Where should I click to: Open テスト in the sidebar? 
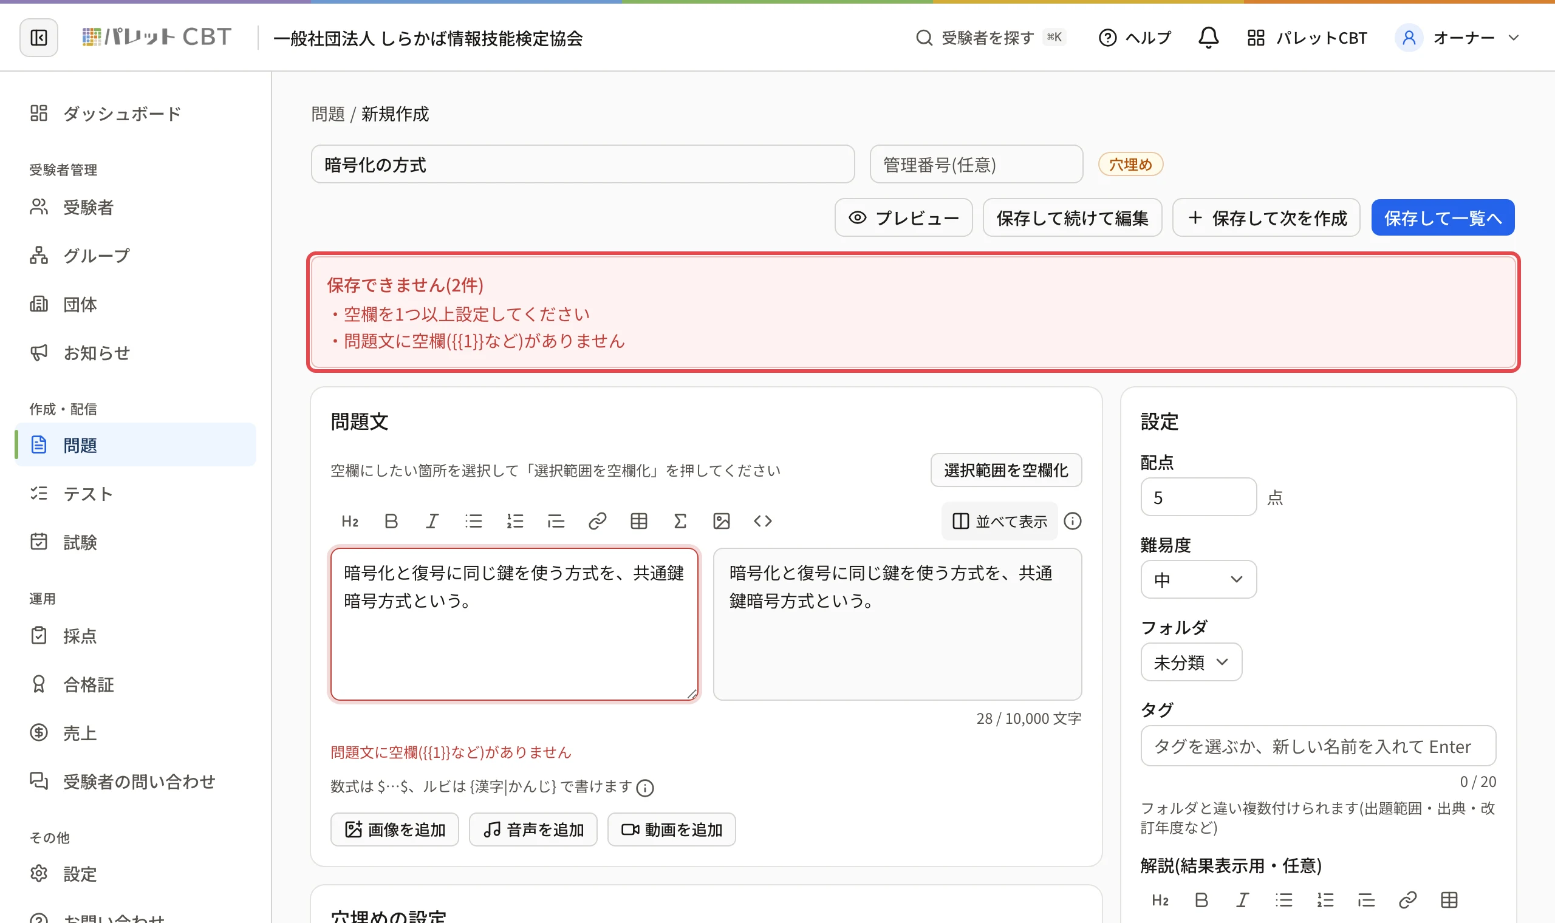pyautogui.click(x=135, y=494)
